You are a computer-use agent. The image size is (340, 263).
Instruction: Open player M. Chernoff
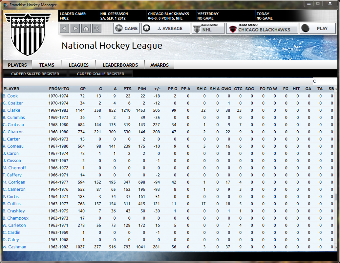[15, 168]
